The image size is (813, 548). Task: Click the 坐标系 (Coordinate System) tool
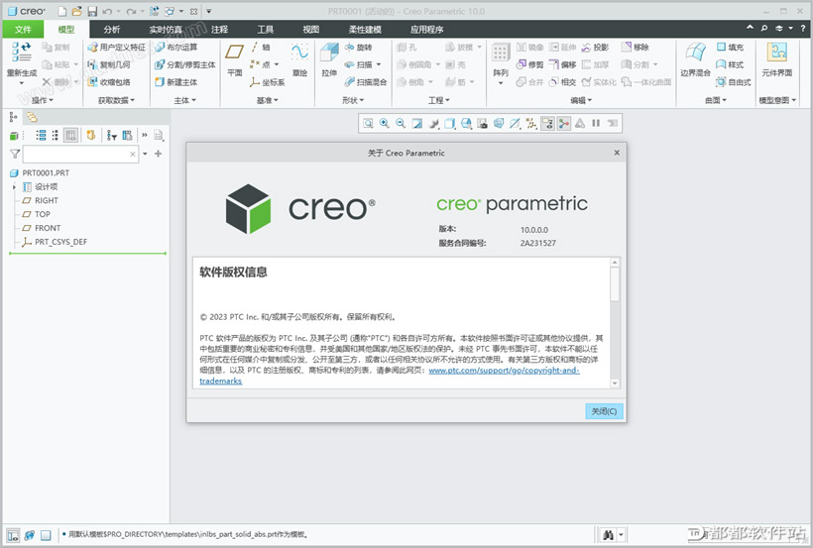point(267,82)
